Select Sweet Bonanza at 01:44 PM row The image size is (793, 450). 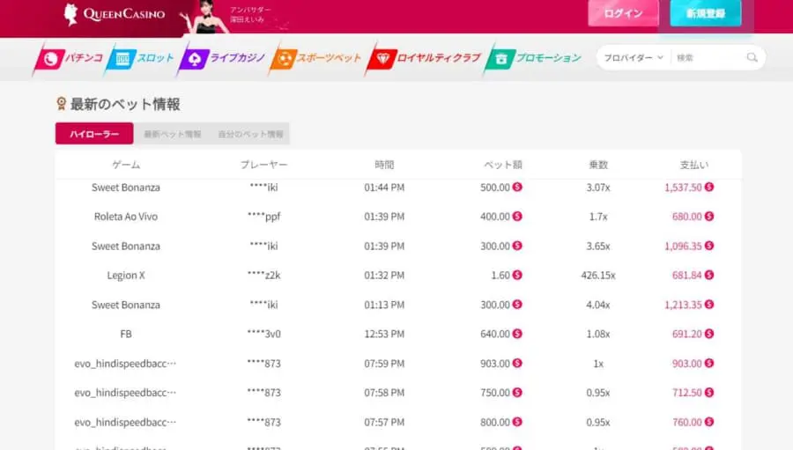398,187
